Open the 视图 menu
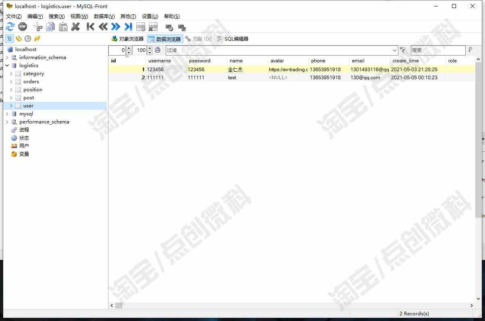 pos(79,16)
